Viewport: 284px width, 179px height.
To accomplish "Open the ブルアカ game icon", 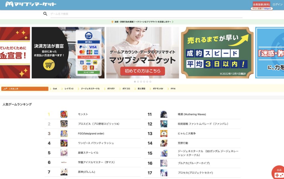I will (x=164, y=163).
